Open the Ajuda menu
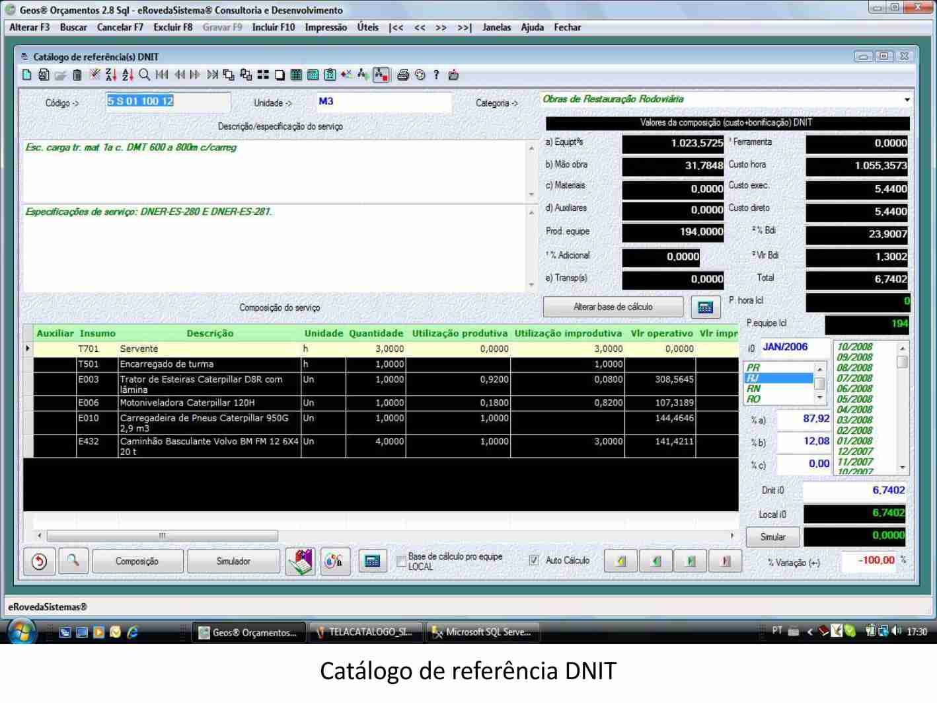 pos(533,27)
